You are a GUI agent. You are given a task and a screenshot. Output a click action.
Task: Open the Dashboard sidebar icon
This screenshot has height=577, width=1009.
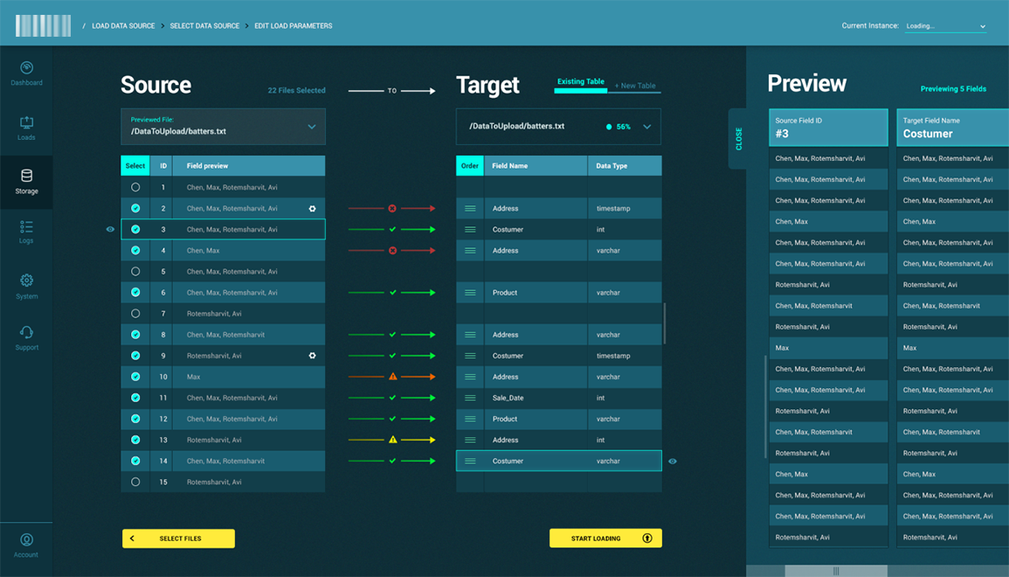click(26, 67)
